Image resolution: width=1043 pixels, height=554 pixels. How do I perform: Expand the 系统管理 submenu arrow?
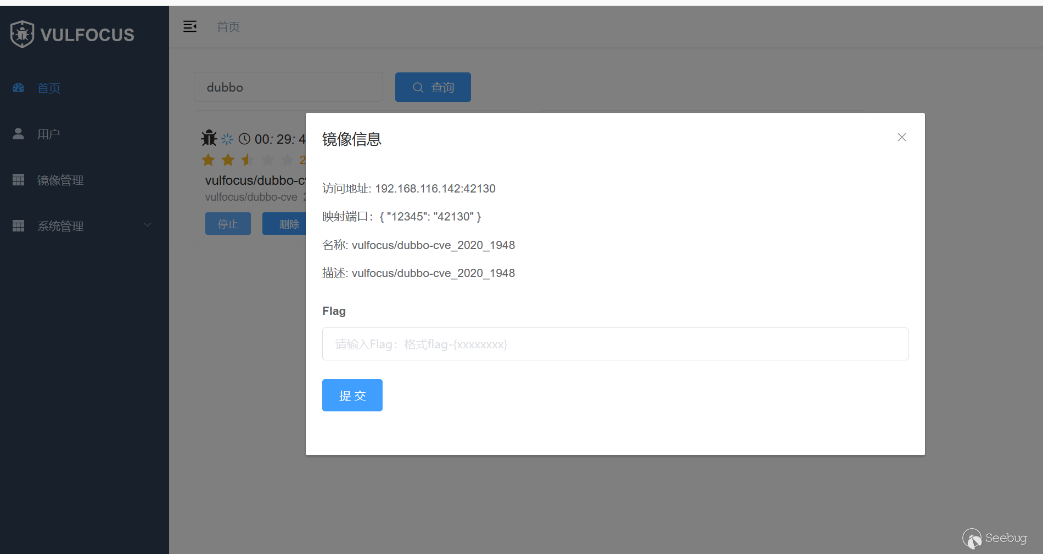(x=147, y=225)
